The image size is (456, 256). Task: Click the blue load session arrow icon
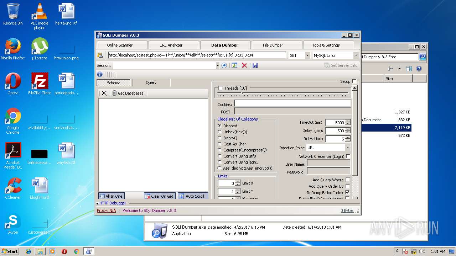pos(224,65)
